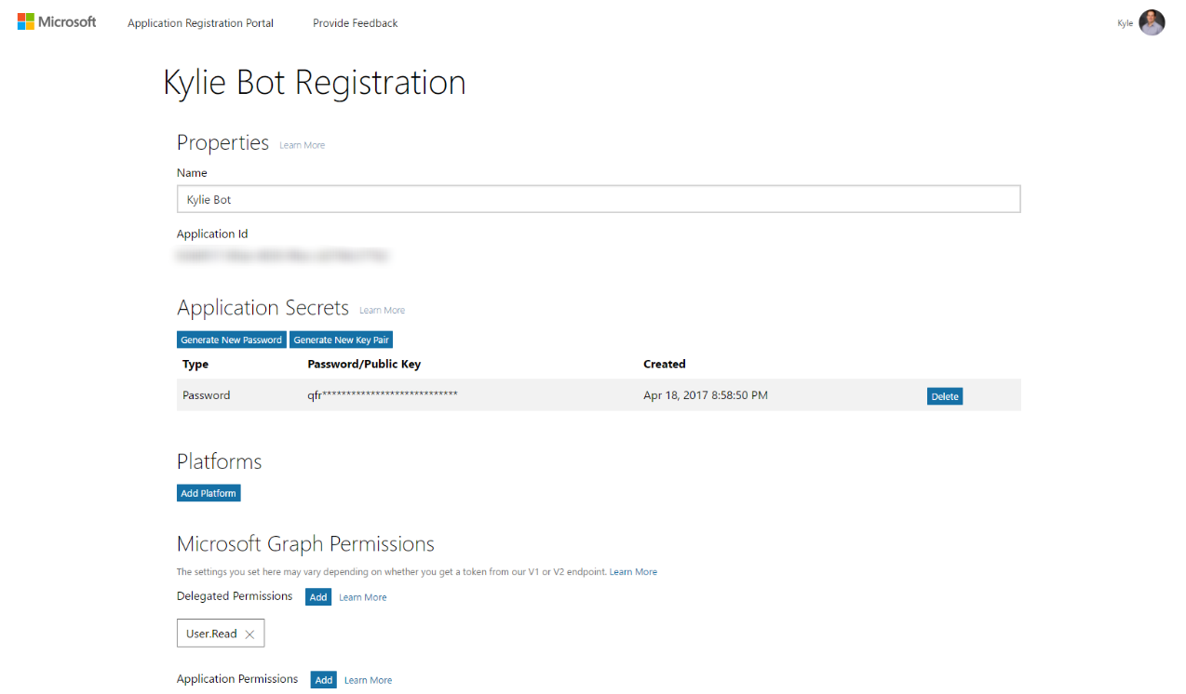Open Learn More beside Application Secrets
The image size is (1186, 694).
click(382, 311)
